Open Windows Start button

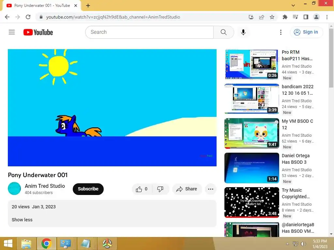click(8, 243)
